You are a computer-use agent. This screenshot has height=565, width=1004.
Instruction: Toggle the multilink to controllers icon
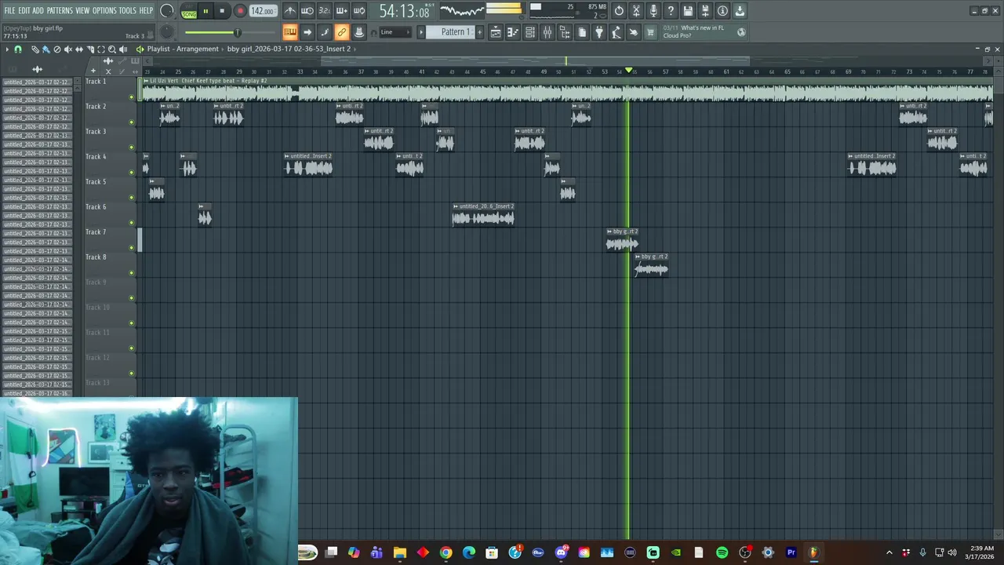pyautogui.click(x=342, y=32)
